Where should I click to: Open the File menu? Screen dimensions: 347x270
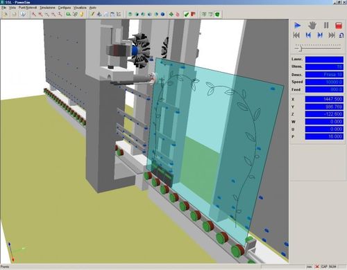pyautogui.click(x=3, y=8)
